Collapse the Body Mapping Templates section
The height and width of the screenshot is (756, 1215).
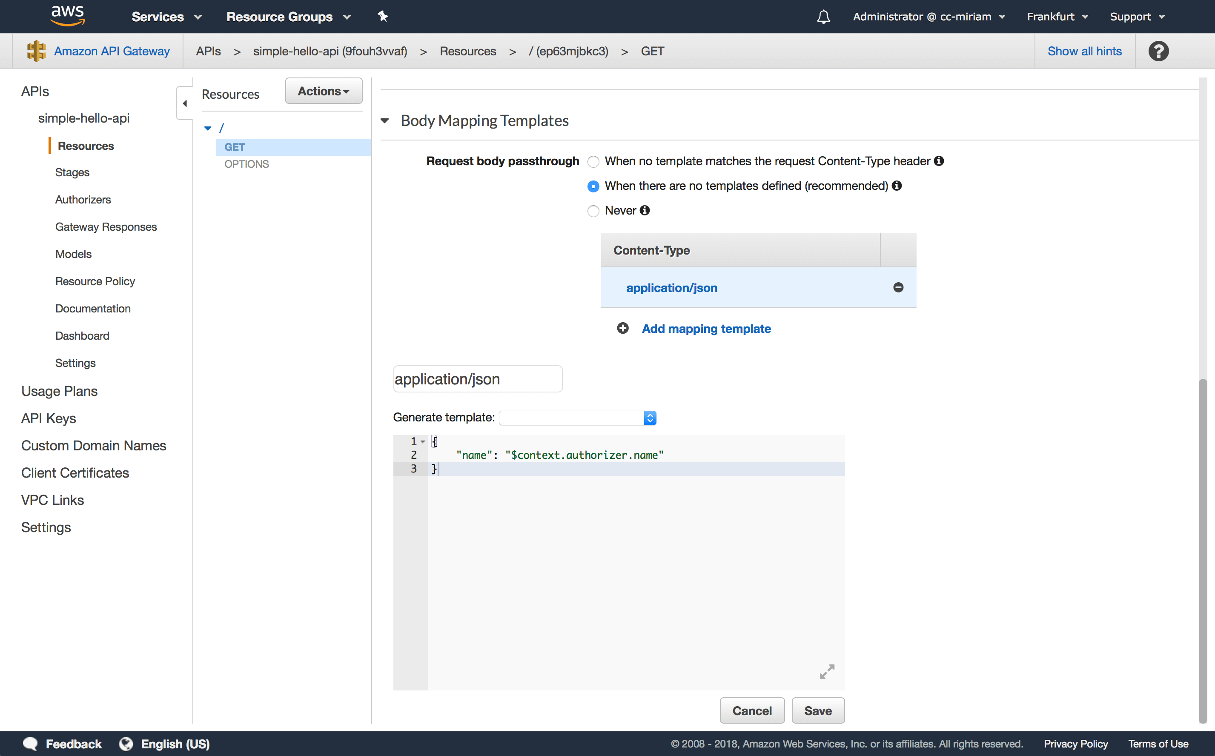pos(384,120)
